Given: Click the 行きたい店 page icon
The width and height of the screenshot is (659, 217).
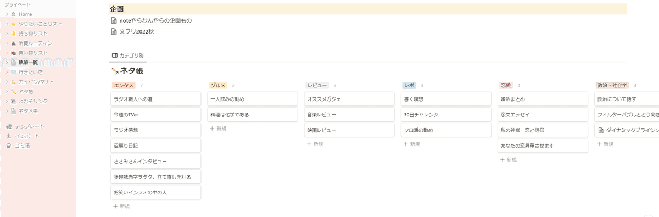Looking at the screenshot, I should 14,72.
